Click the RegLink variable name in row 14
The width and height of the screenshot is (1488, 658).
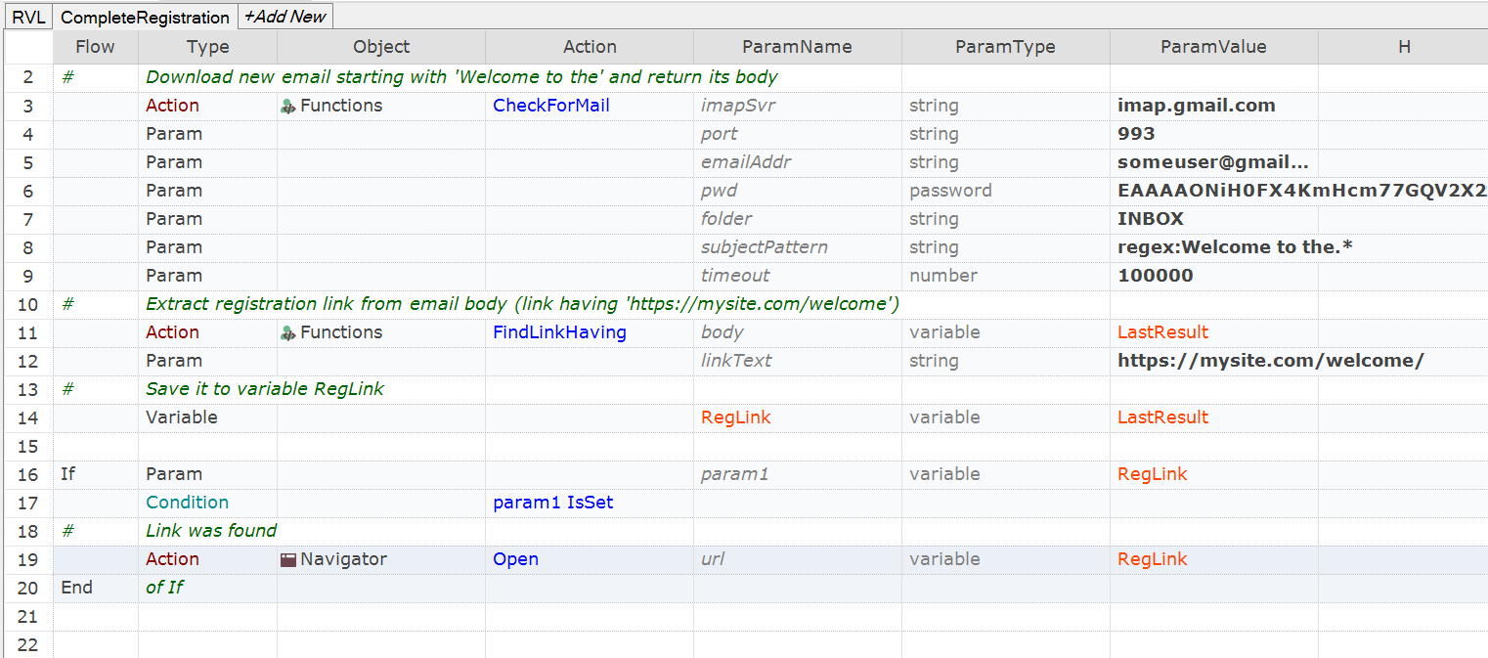coord(736,417)
